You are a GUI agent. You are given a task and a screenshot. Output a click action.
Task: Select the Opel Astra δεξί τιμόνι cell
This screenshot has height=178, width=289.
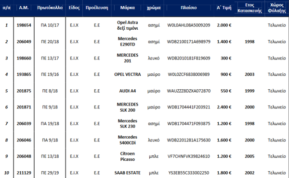(127, 25)
